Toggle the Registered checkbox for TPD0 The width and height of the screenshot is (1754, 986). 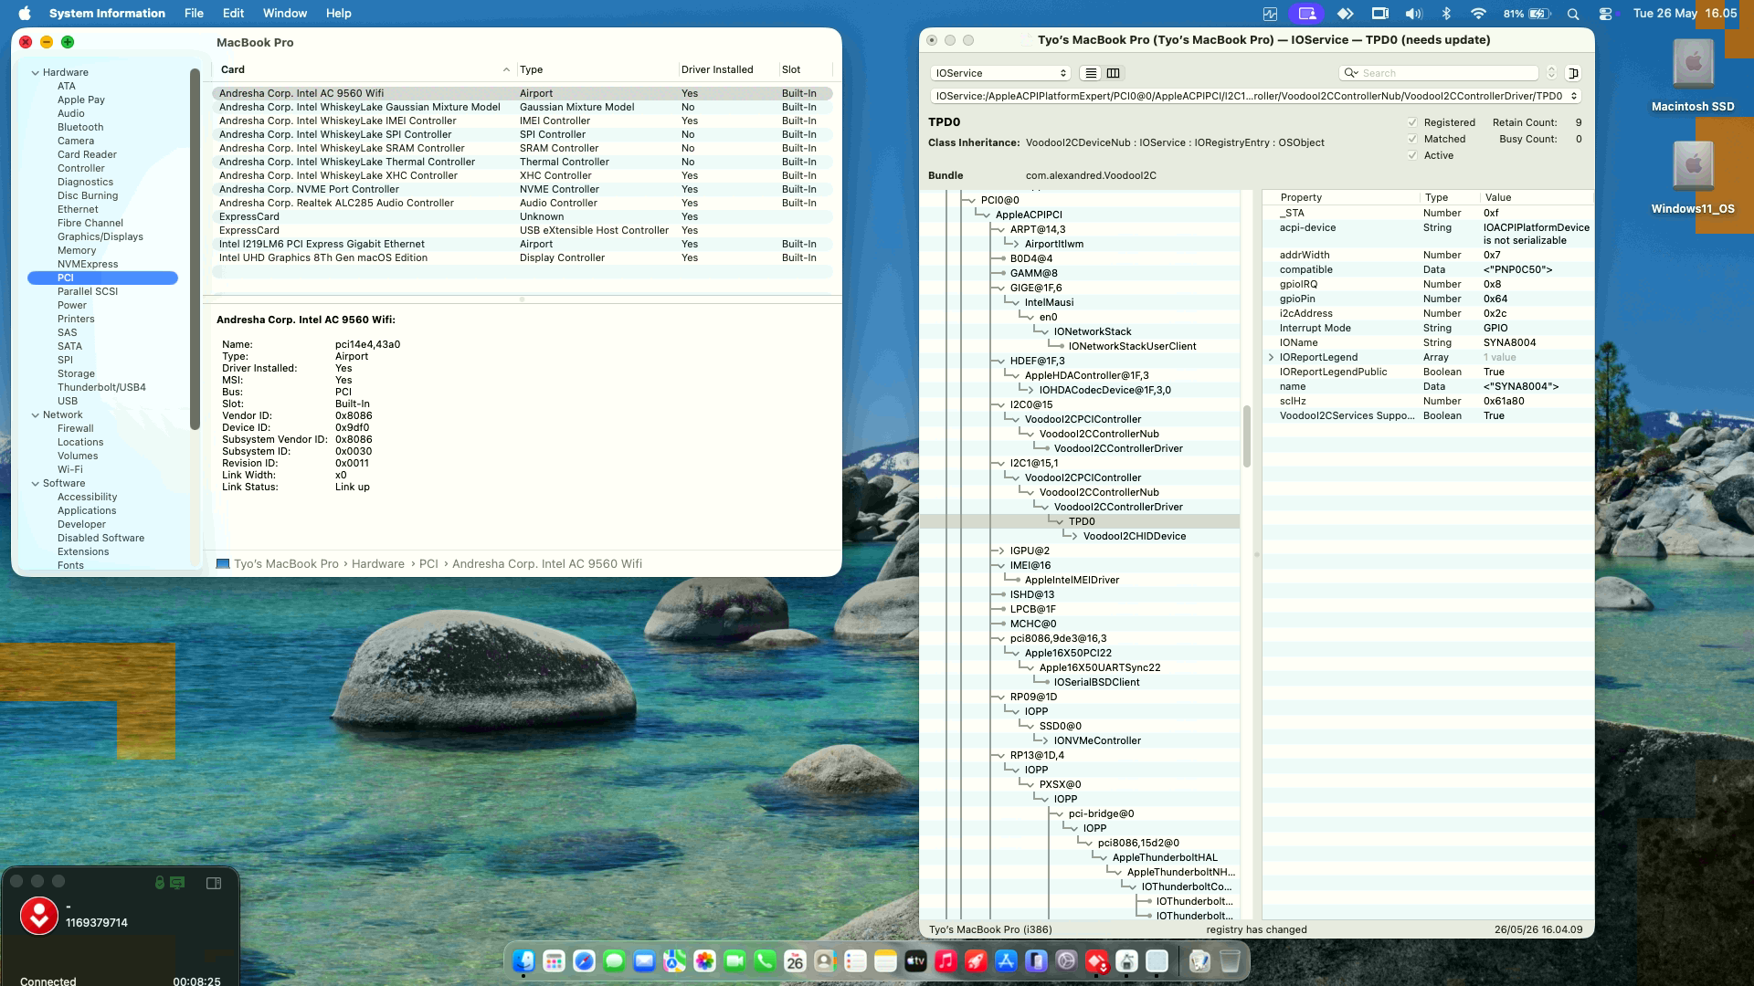(x=1412, y=122)
